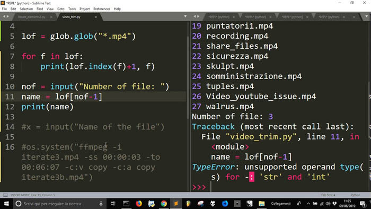Select the first *REPL* [python] tab
Screen dimensions: 371x209
[x=219, y=17]
